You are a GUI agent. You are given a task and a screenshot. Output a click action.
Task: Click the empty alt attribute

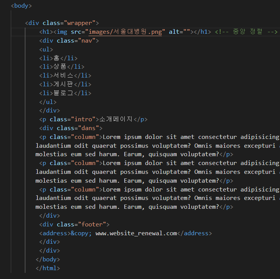coord(179,32)
